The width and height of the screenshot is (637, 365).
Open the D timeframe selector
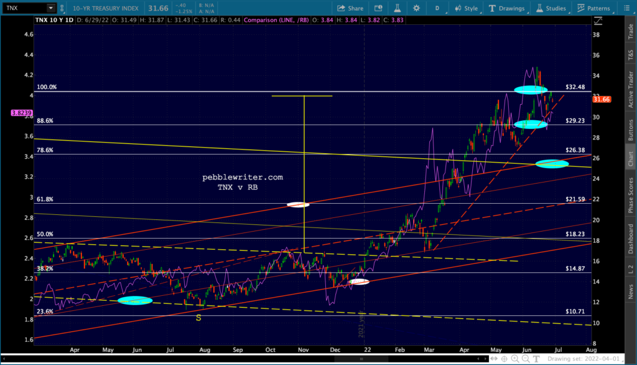point(437,8)
